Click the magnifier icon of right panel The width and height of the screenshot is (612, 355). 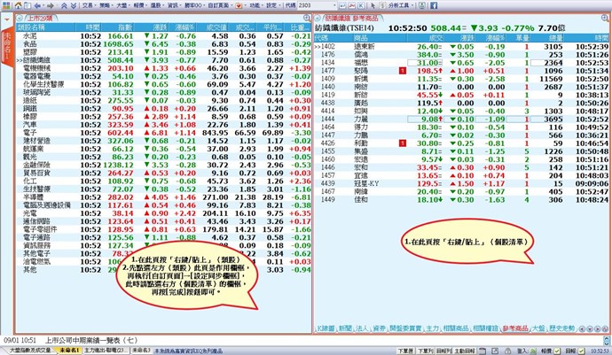point(605,18)
